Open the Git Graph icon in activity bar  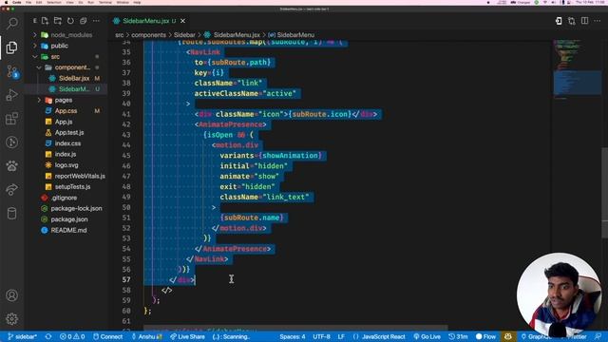click(12, 142)
